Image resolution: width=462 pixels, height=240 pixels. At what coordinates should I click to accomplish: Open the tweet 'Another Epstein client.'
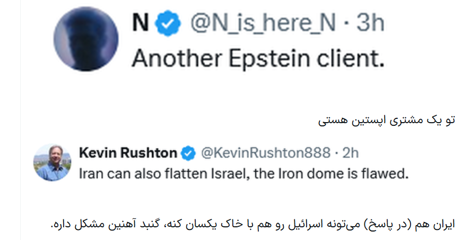pos(258,59)
